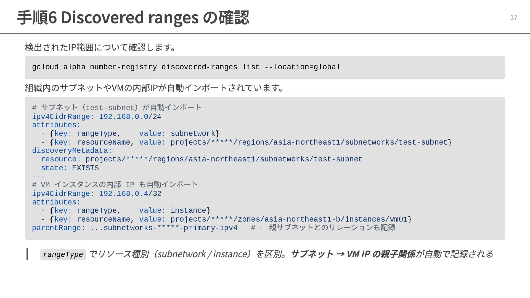Click the slide page number 17
This screenshot has height=298, width=530.
tap(513, 17)
